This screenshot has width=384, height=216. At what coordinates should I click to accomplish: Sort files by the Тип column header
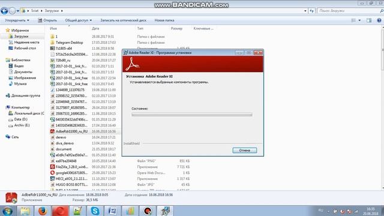140,28
